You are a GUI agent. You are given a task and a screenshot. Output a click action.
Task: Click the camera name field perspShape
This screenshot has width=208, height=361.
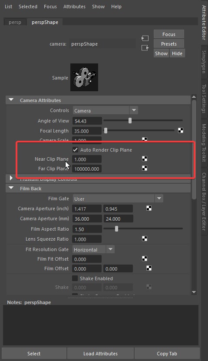tap(102, 44)
